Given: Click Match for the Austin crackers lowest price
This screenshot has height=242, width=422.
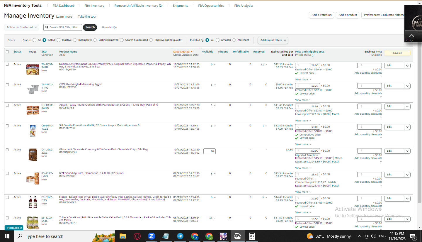Looking at the screenshot, I should (336, 114).
